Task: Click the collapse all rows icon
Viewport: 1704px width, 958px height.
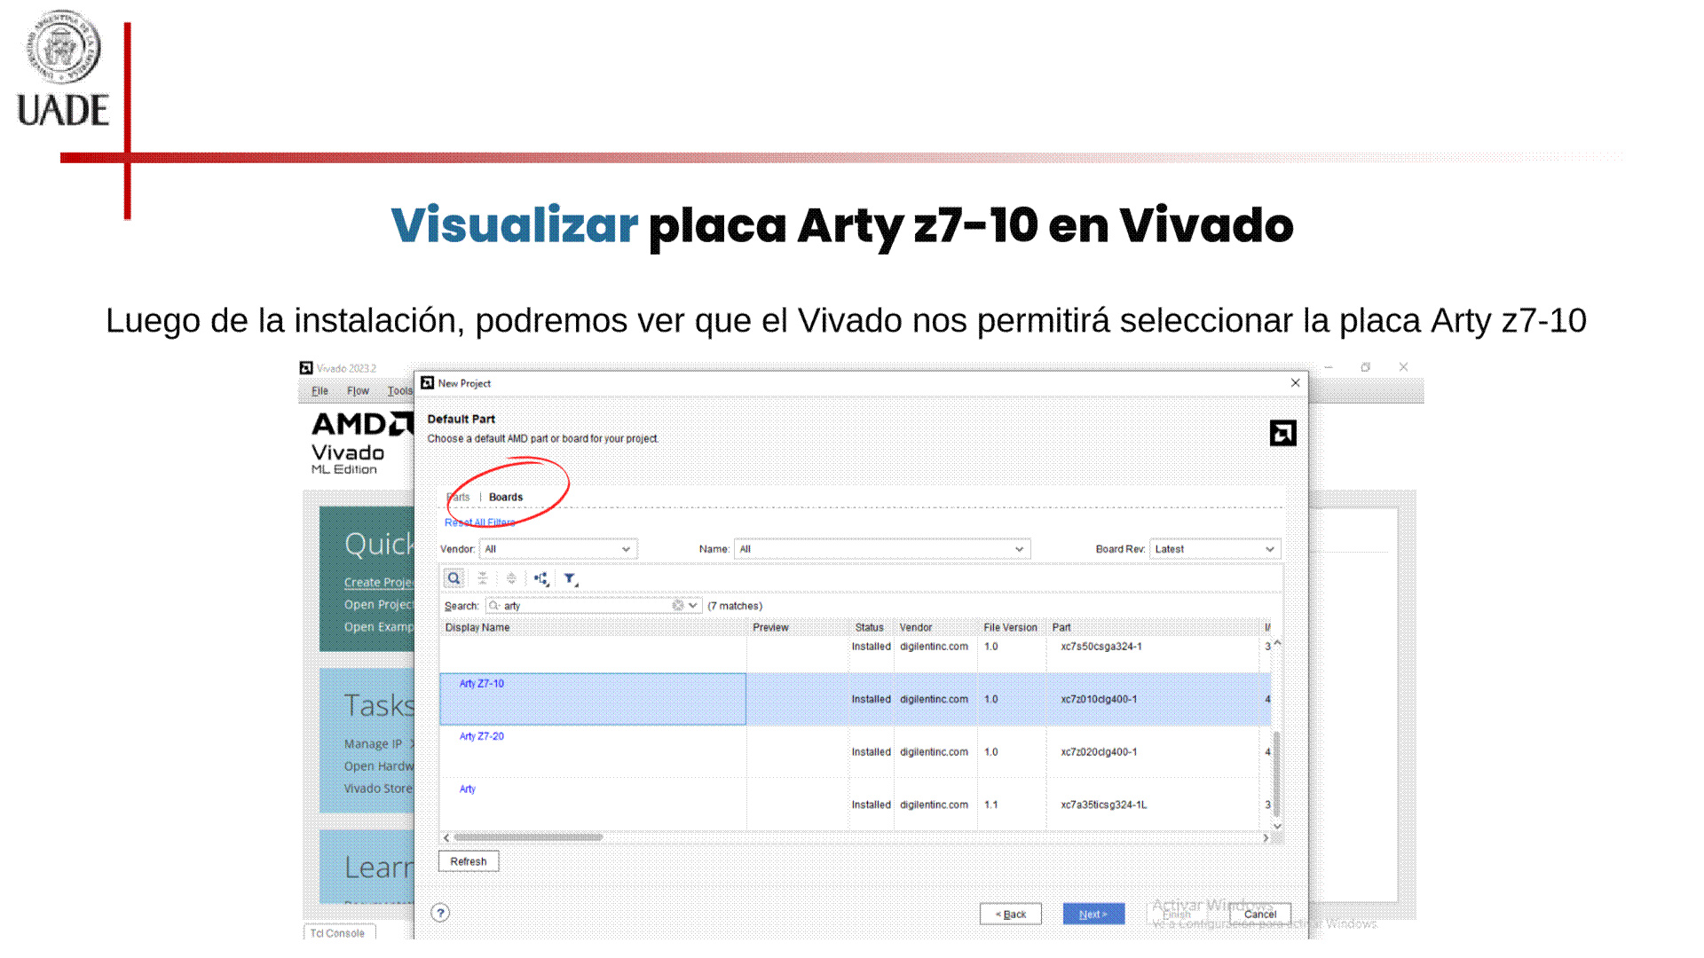Action: [483, 578]
